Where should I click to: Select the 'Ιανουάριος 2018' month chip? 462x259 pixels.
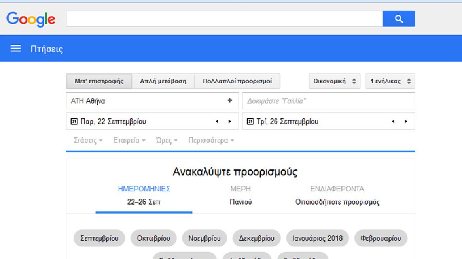319,238
